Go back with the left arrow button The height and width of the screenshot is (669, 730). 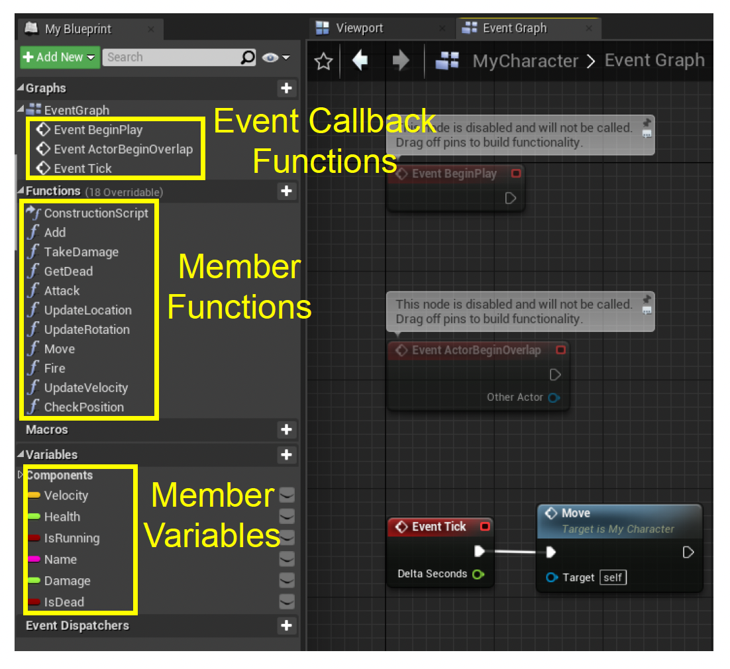point(360,61)
